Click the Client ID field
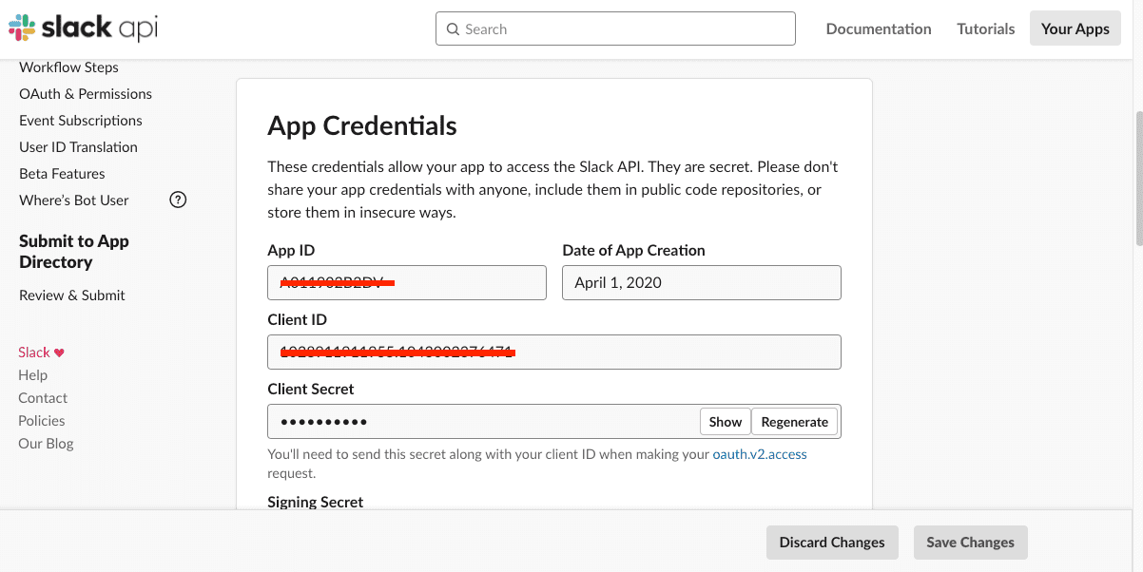Screen dimensions: 1143x572 553,353
